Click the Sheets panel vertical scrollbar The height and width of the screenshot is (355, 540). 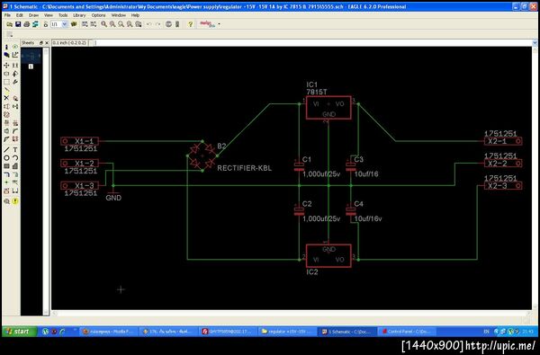[x=46, y=181]
